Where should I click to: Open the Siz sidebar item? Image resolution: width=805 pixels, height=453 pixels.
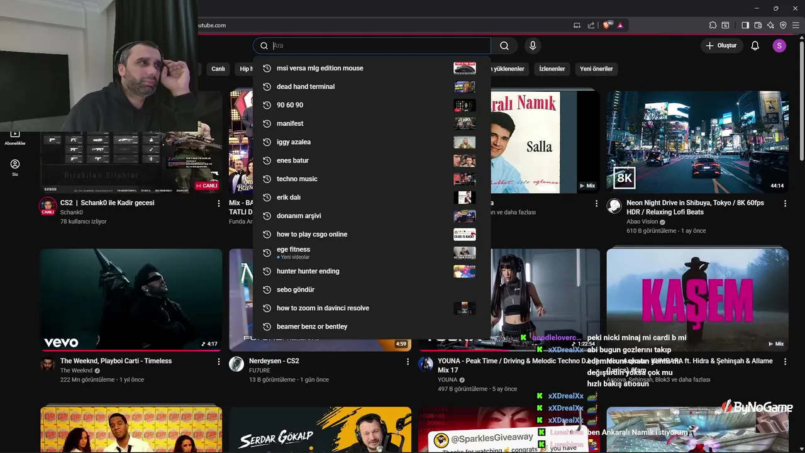point(15,167)
